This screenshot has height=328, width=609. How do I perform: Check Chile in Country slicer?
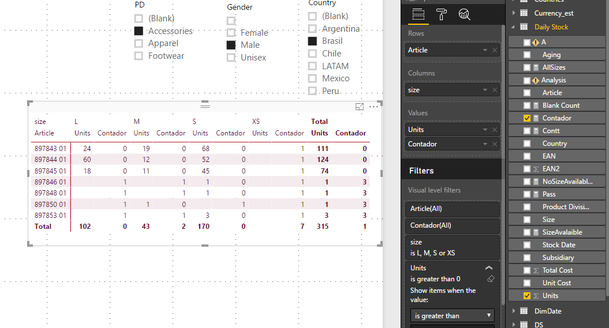pos(312,54)
